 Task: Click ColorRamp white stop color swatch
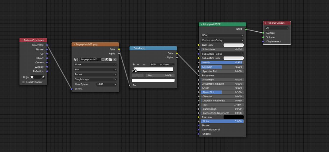[153, 80]
